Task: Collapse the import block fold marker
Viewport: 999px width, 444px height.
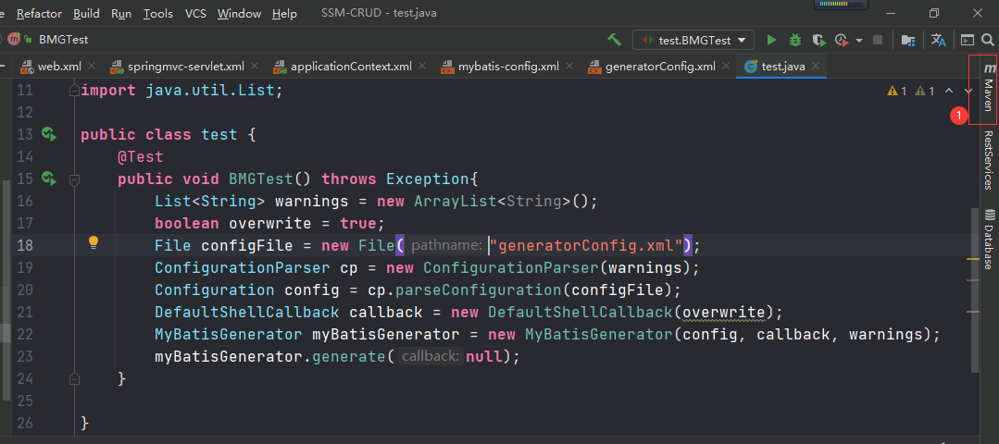Action: coord(74,91)
